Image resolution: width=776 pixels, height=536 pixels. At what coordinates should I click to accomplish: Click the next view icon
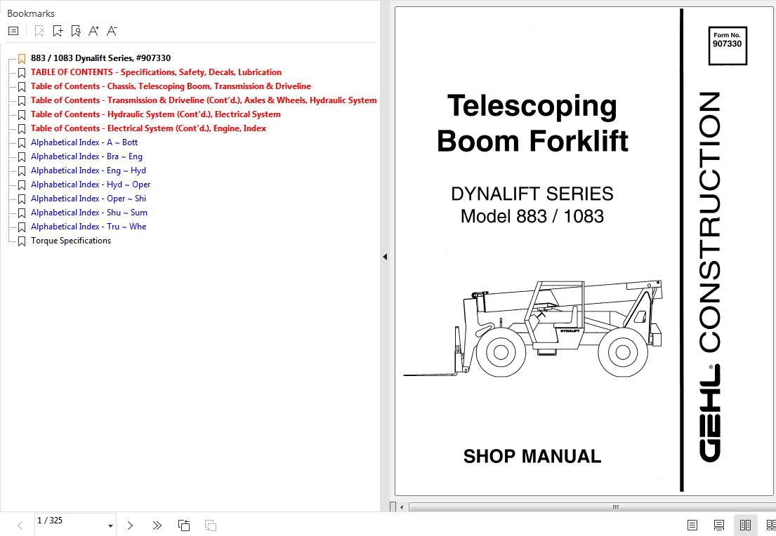point(211,525)
